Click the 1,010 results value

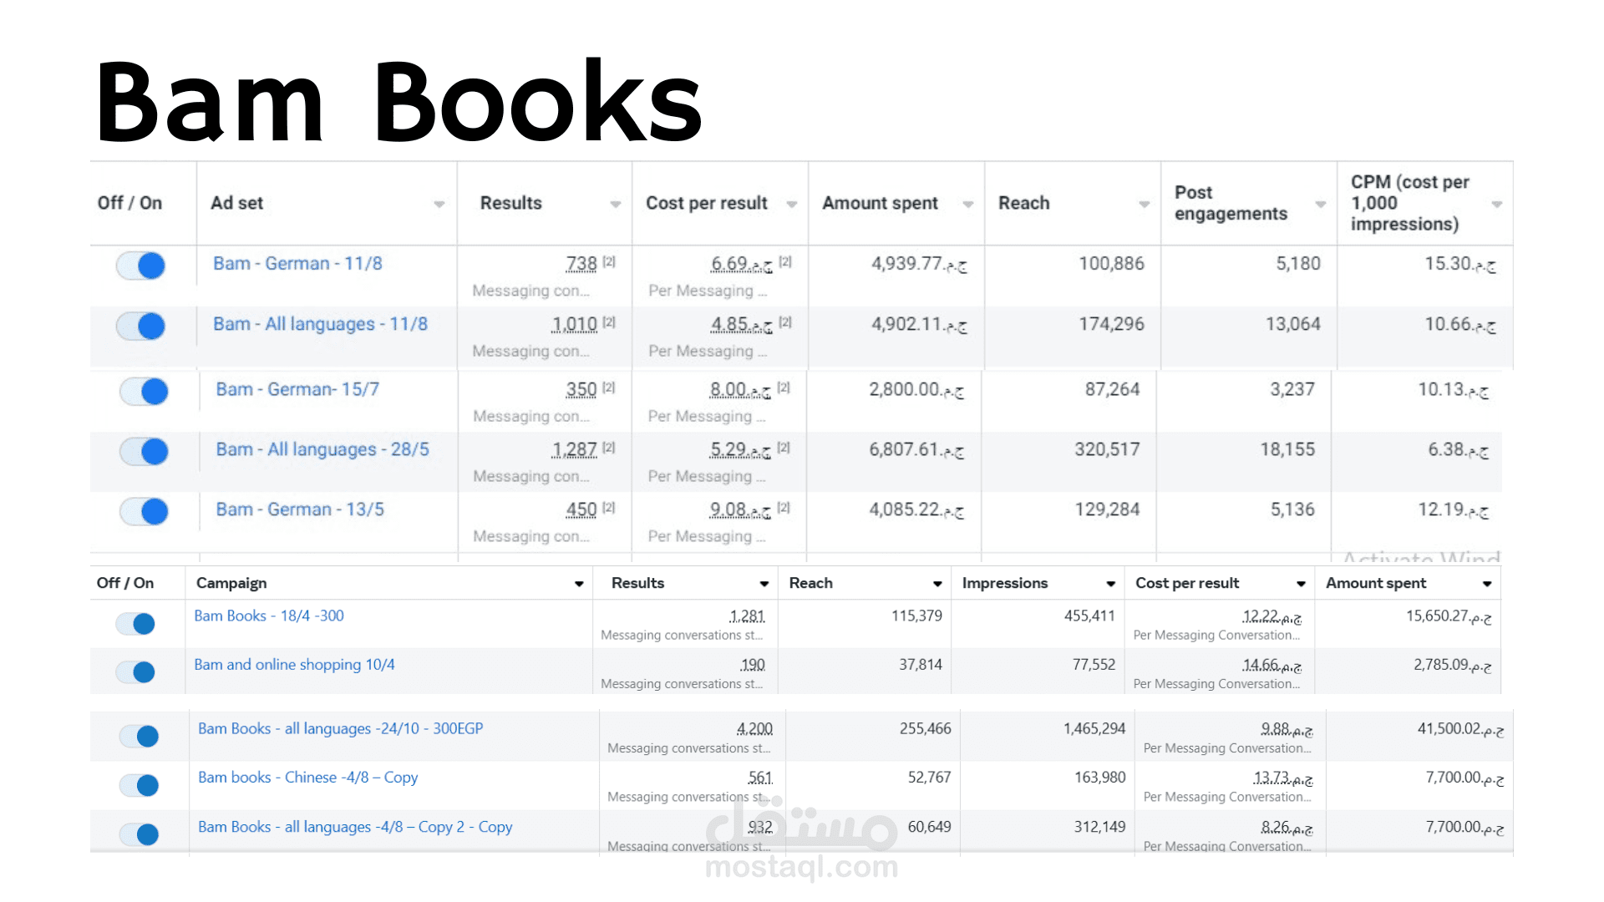[x=575, y=324]
